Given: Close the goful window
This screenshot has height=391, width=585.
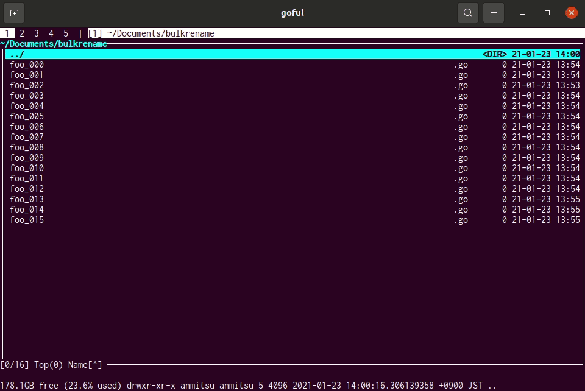Looking at the screenshot, I should click(571, 13).
